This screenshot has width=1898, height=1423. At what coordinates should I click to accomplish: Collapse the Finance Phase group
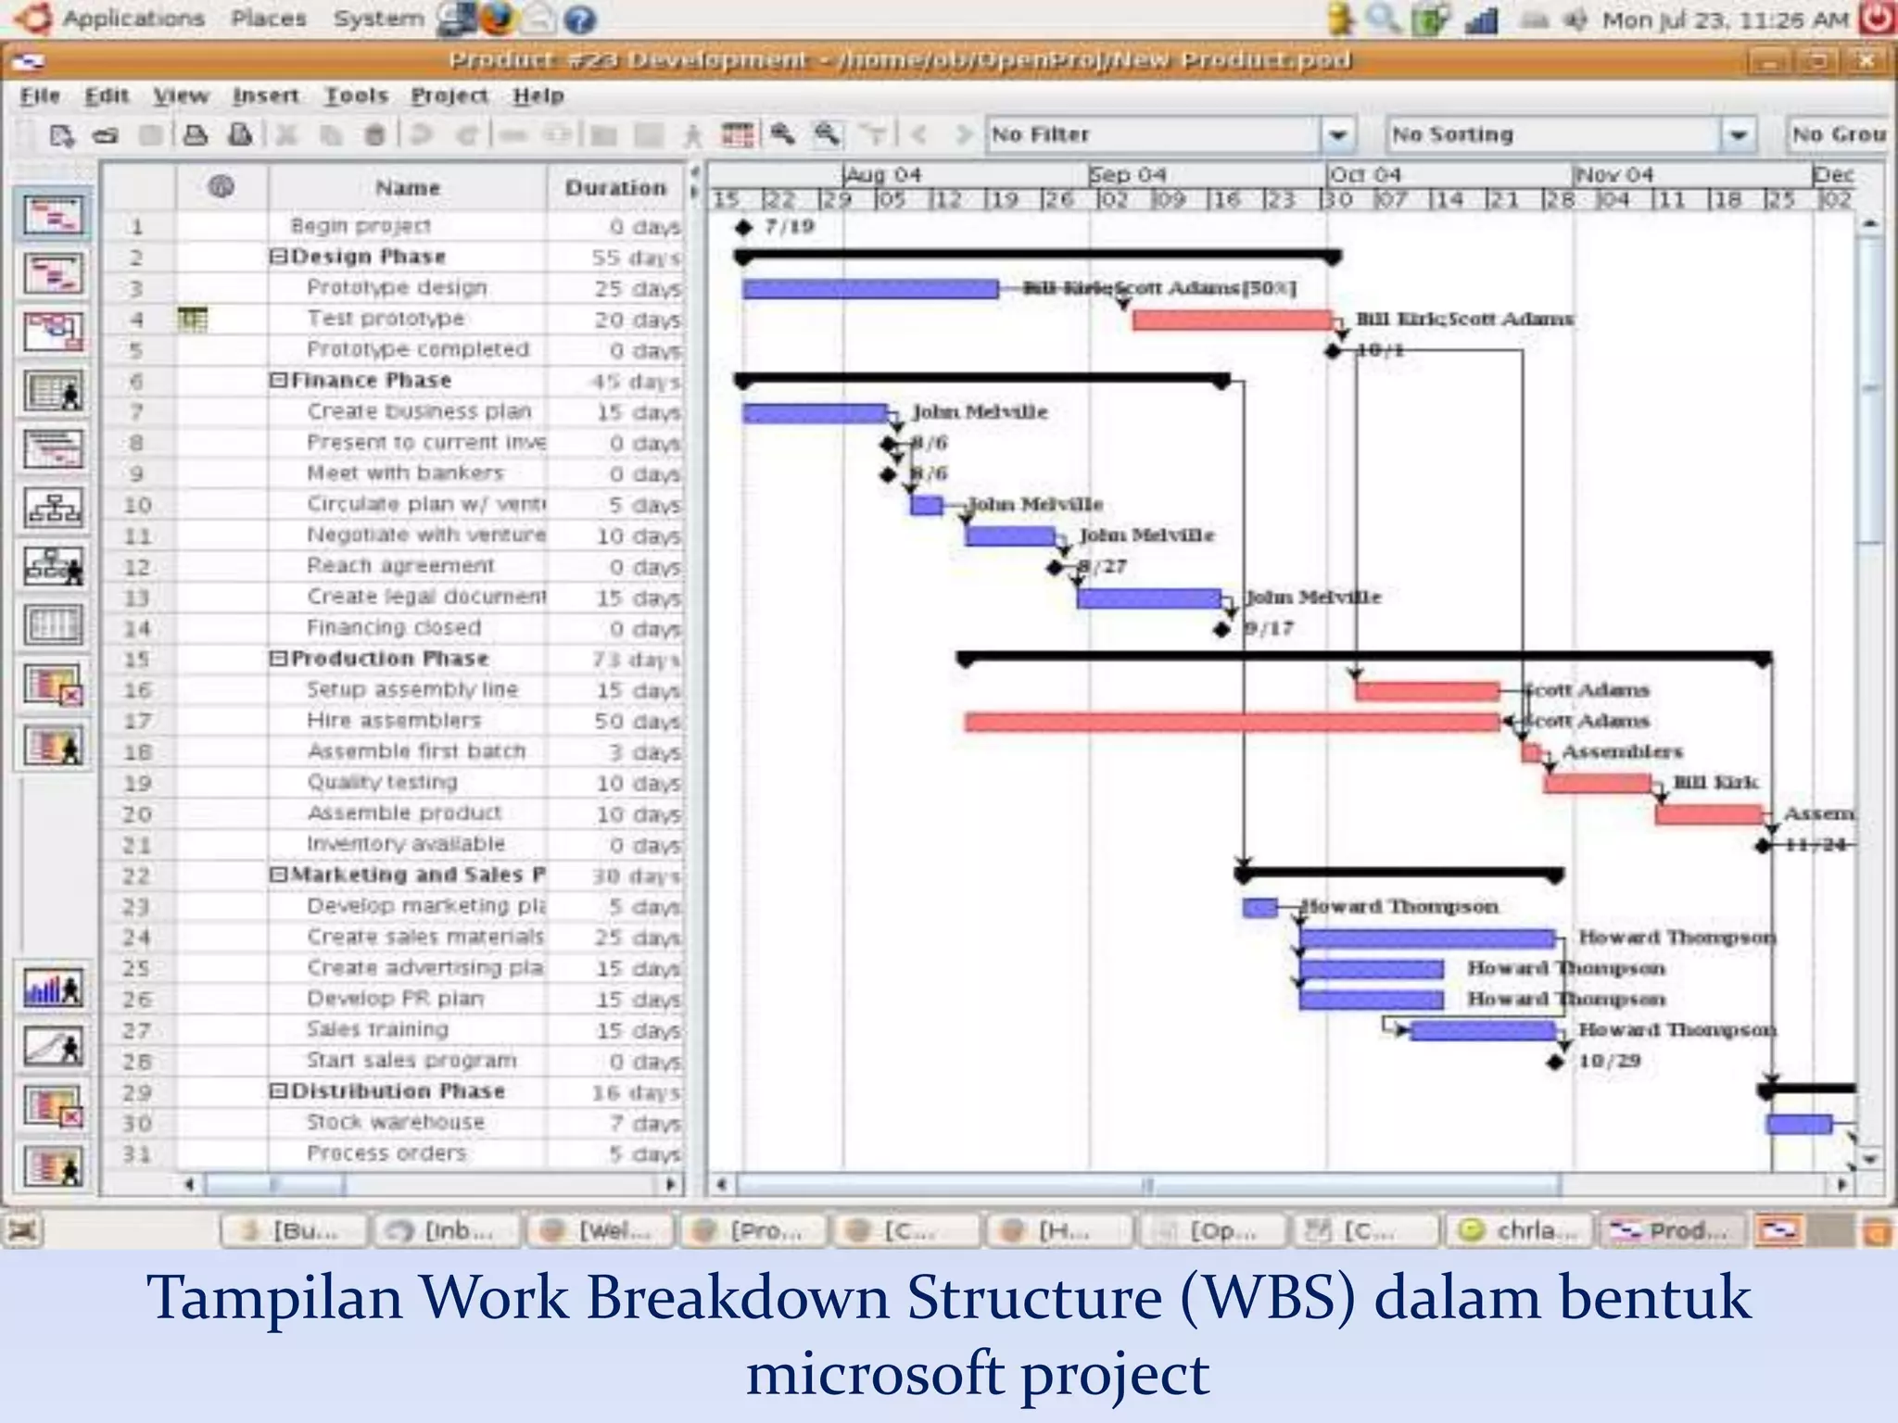(x=278, y=381)
